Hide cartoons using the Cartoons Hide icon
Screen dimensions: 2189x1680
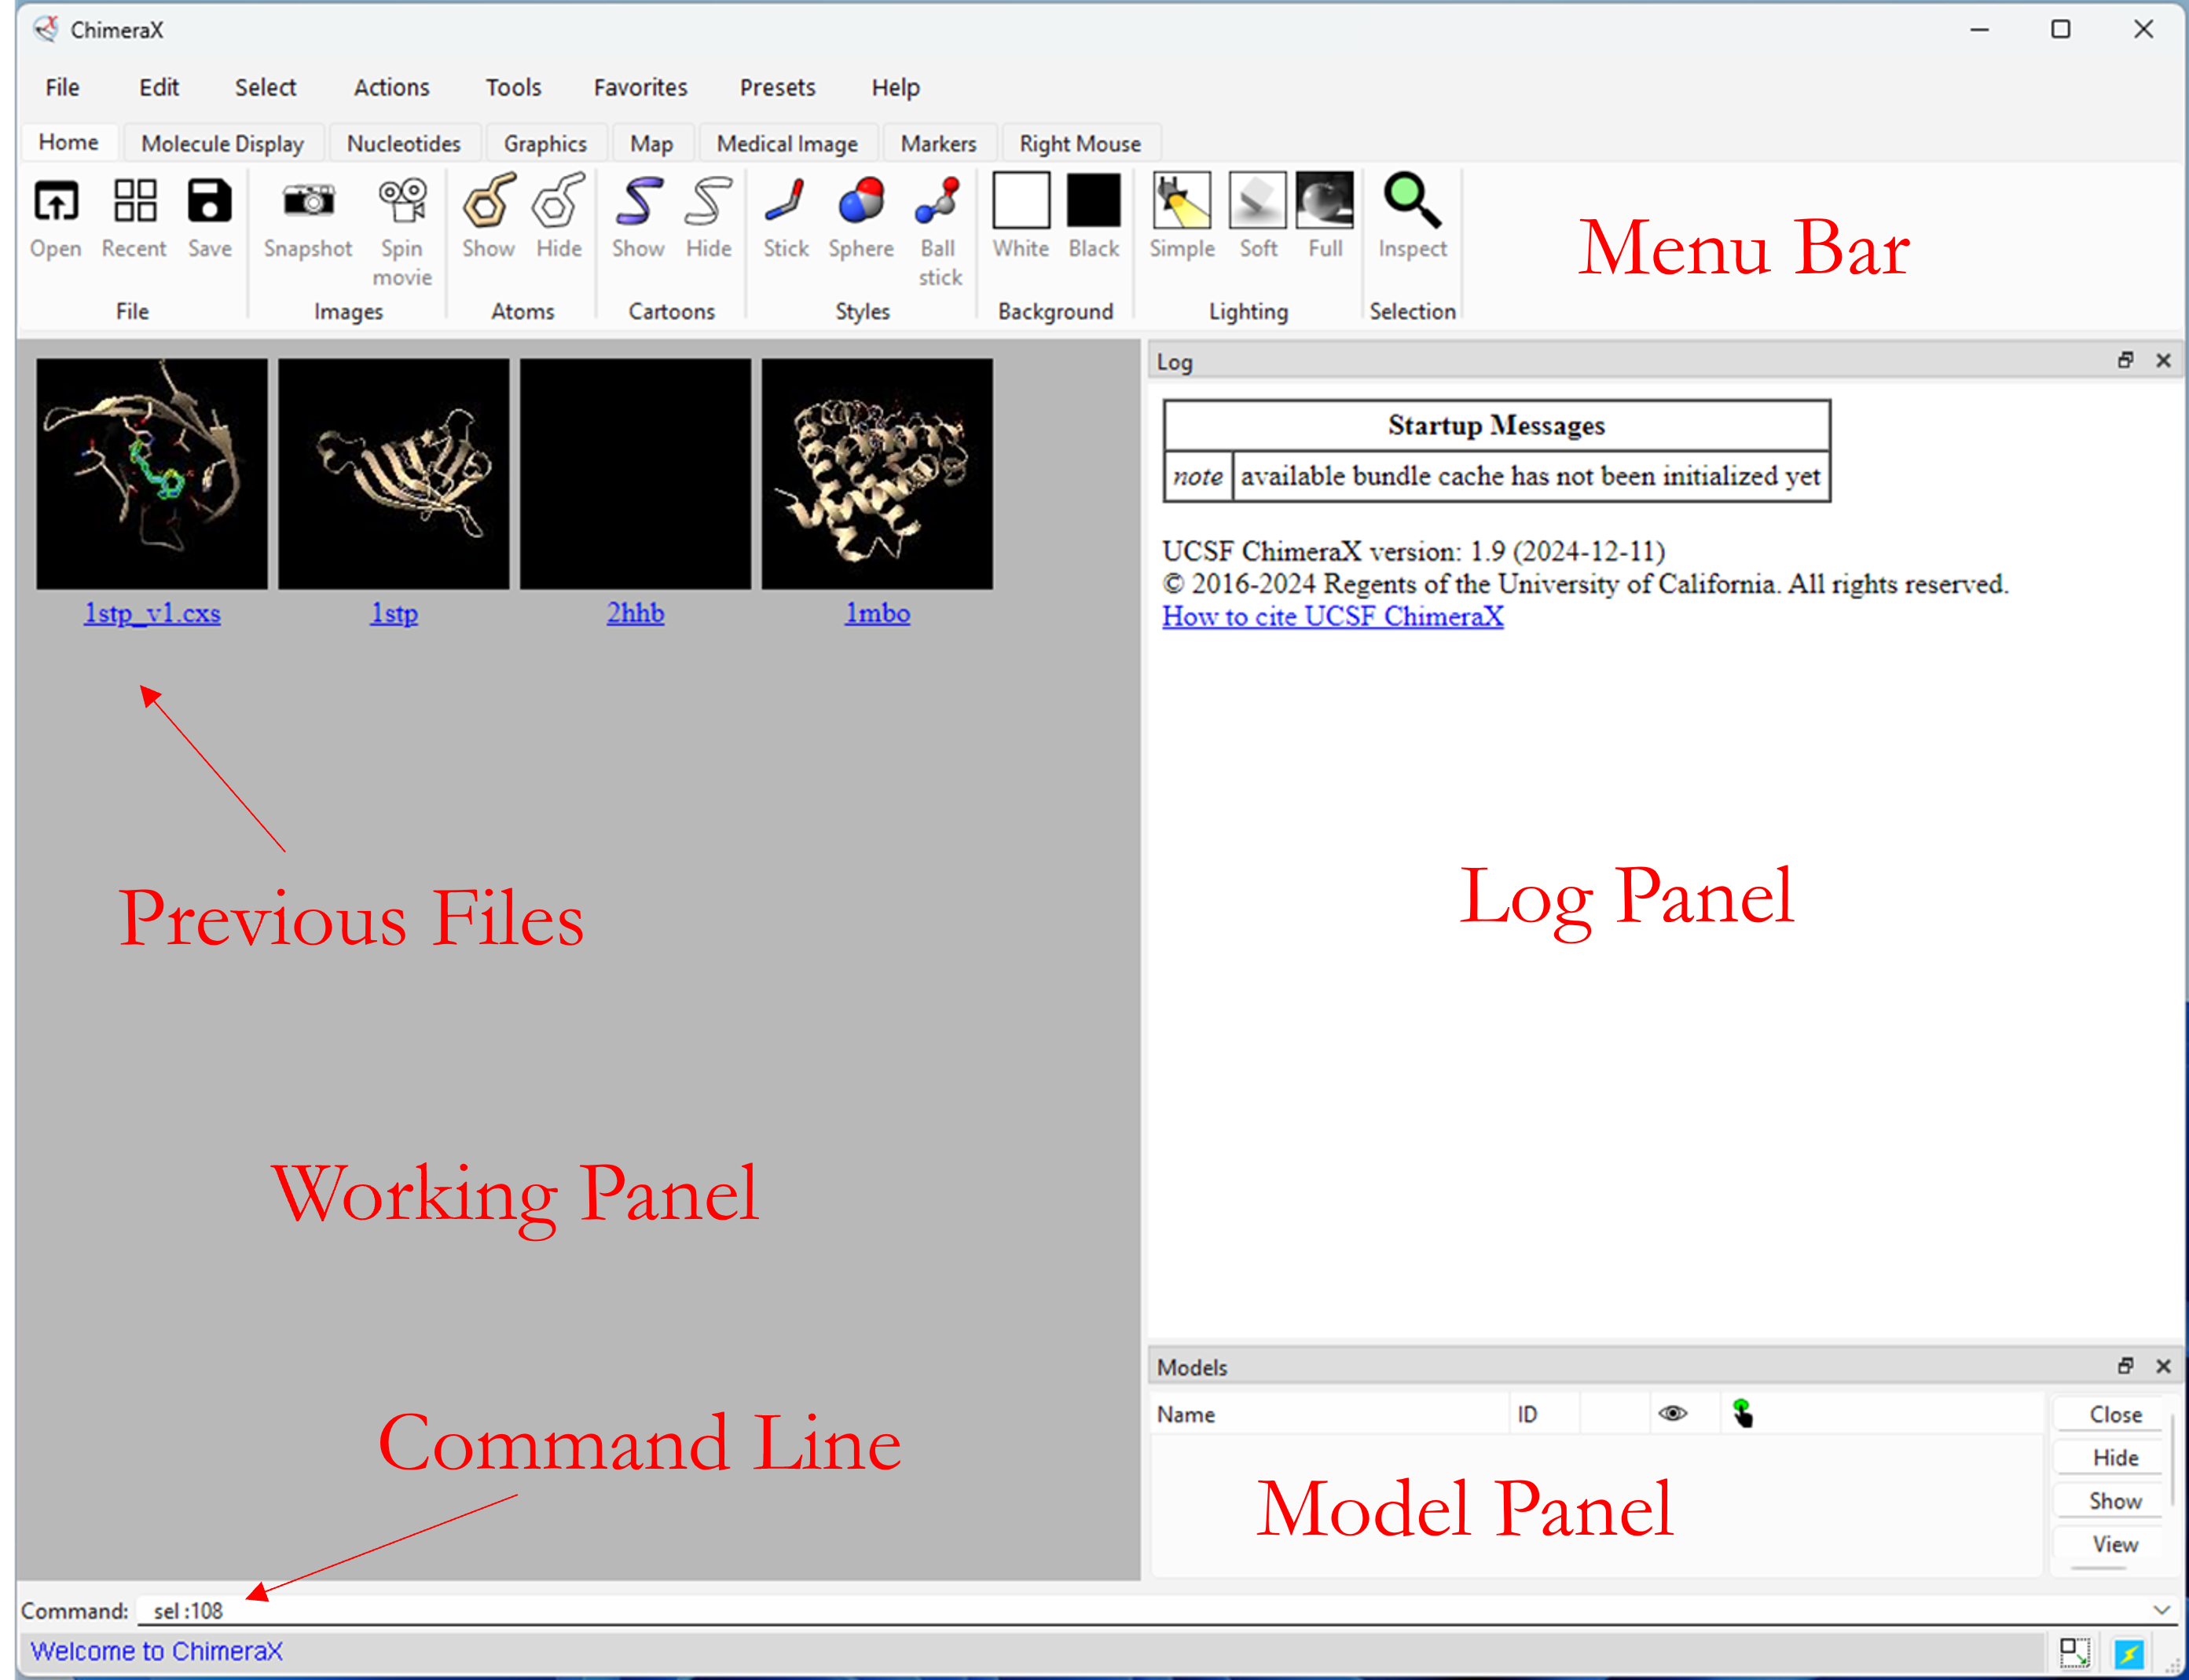[x=709, y=203]
